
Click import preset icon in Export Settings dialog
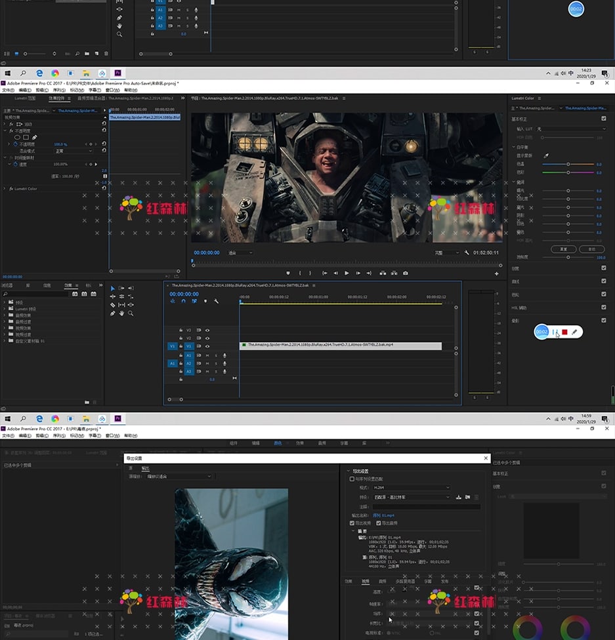(467, 497)
